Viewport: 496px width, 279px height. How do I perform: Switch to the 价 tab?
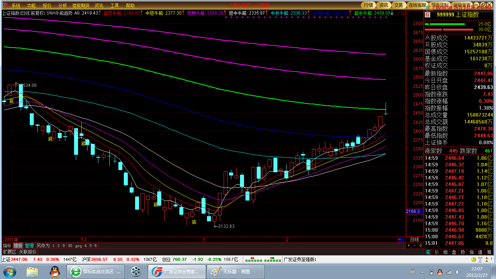point(437,252)
